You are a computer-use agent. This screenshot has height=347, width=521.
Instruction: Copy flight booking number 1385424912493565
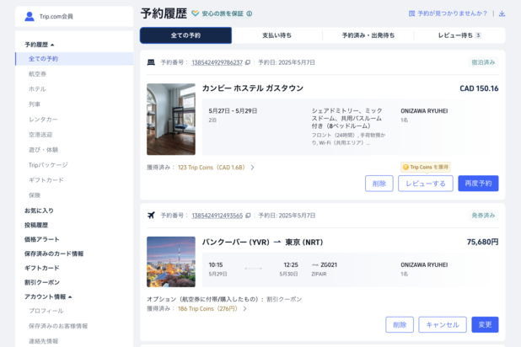(248, 216)
